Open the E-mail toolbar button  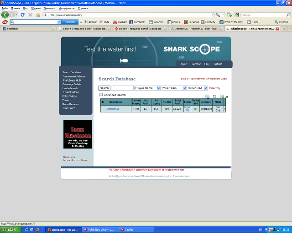click(x=254, y=22)
